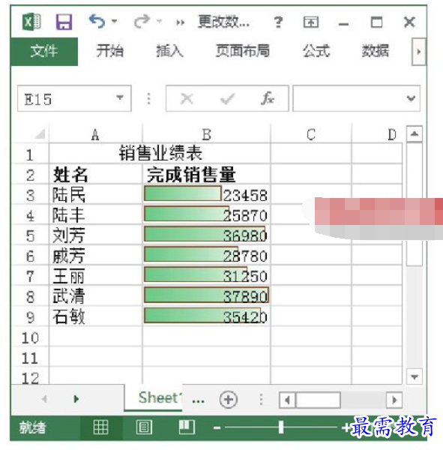Select the cell containing 陆丰
Screen dimensions: 443x450
(95, 215)
